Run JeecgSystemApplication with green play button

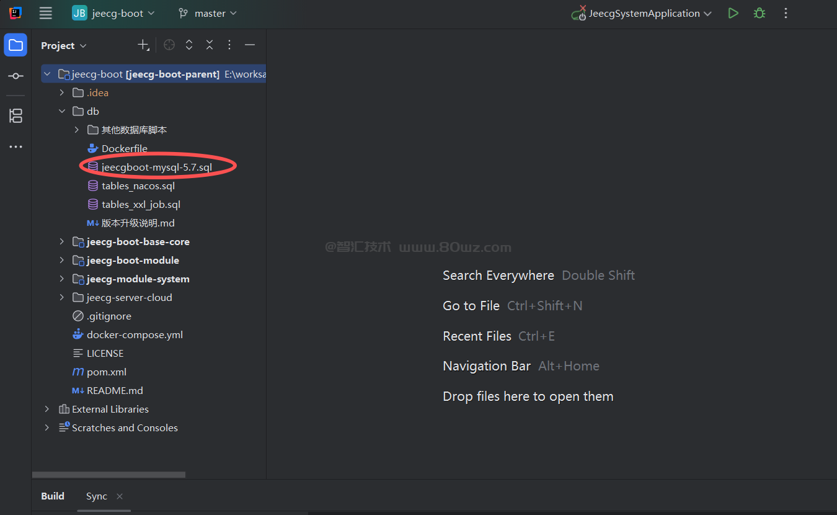click(733, 13)
